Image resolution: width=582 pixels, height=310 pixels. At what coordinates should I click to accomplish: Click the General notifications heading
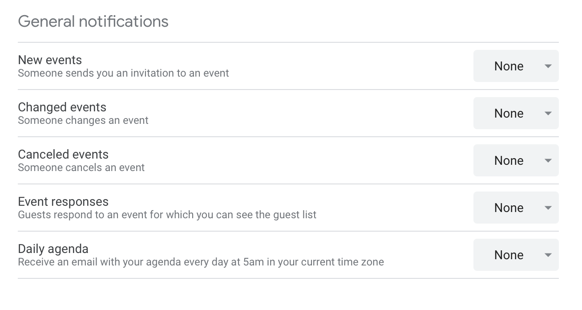coord(93,21)
